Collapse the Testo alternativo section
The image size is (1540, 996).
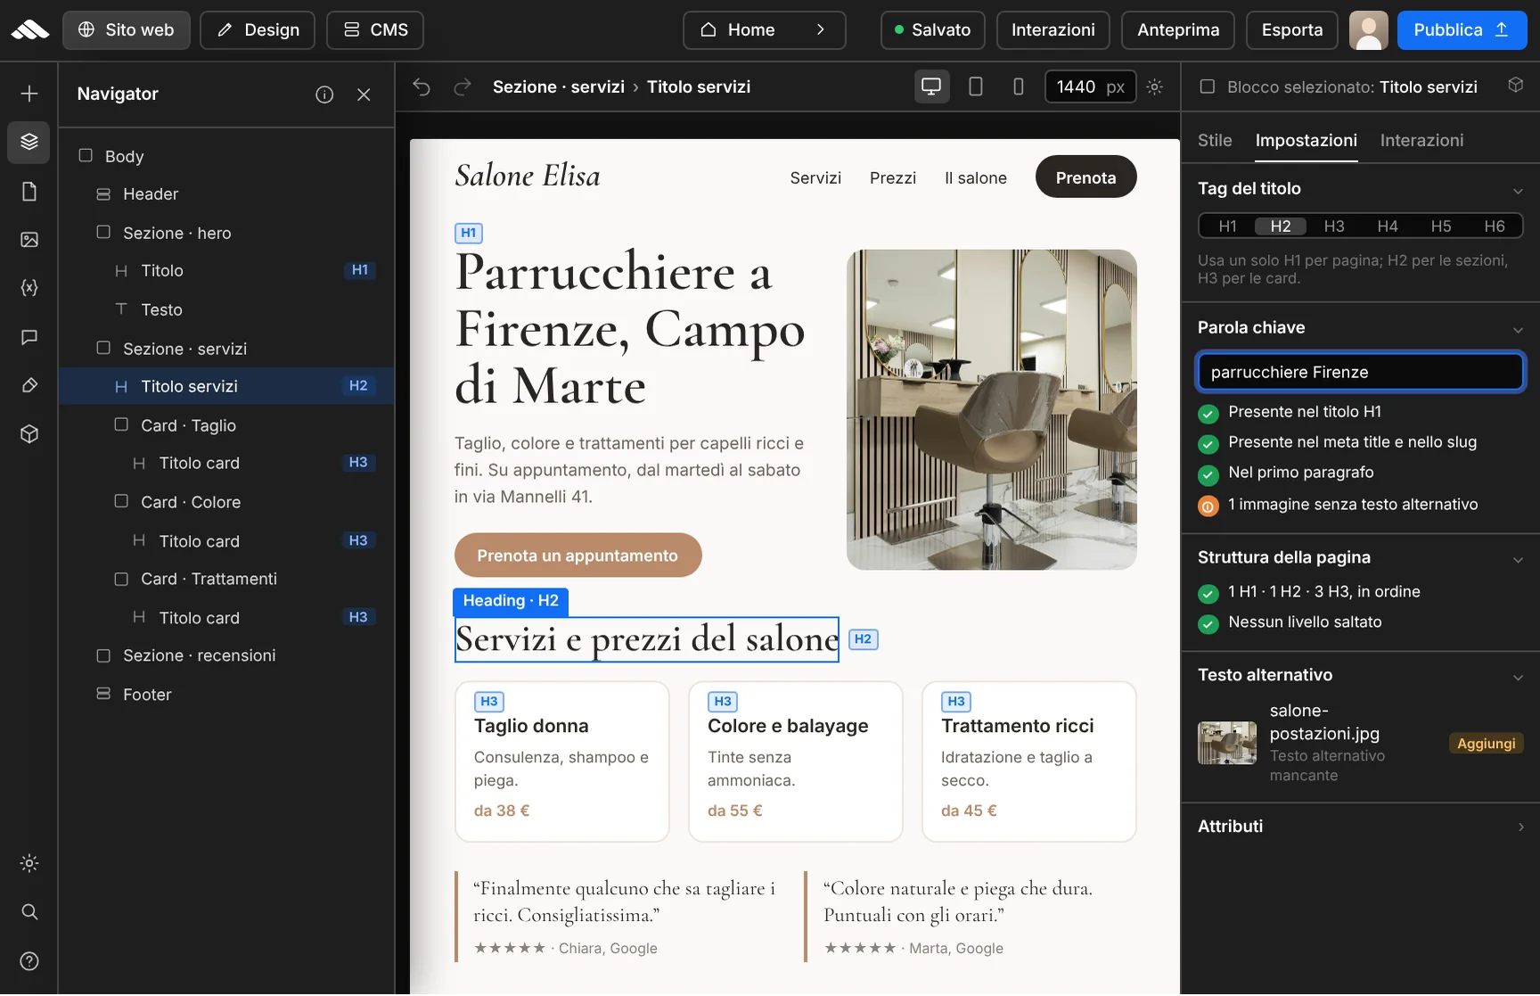[1518, 677]
